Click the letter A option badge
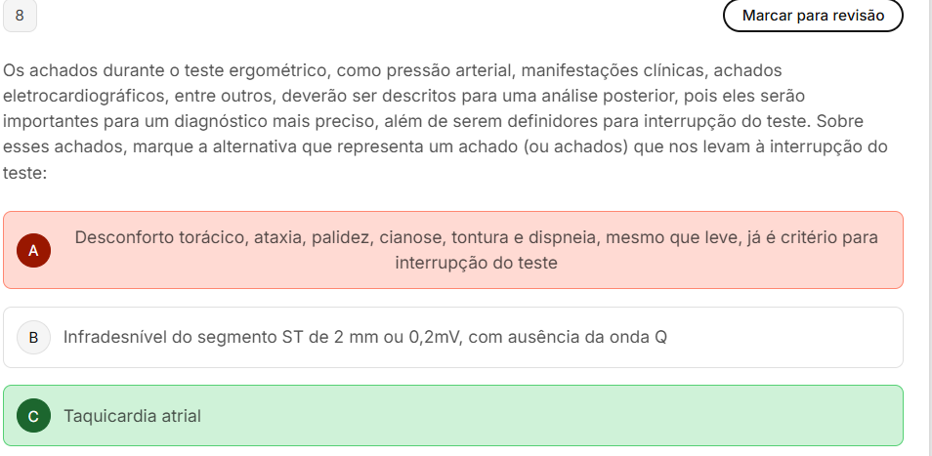Viewport: 932px width, 456px height. (x=33, y=250)
